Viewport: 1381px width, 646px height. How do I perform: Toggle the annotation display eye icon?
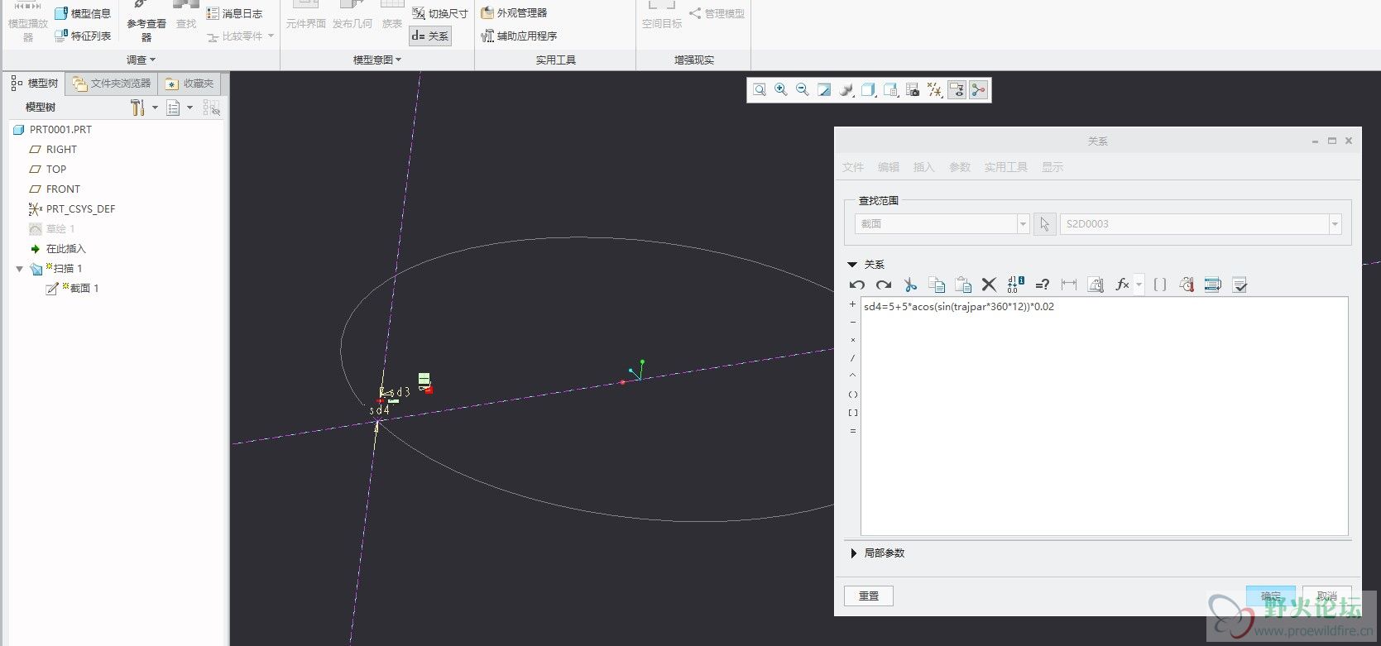(x=957, y=90)
